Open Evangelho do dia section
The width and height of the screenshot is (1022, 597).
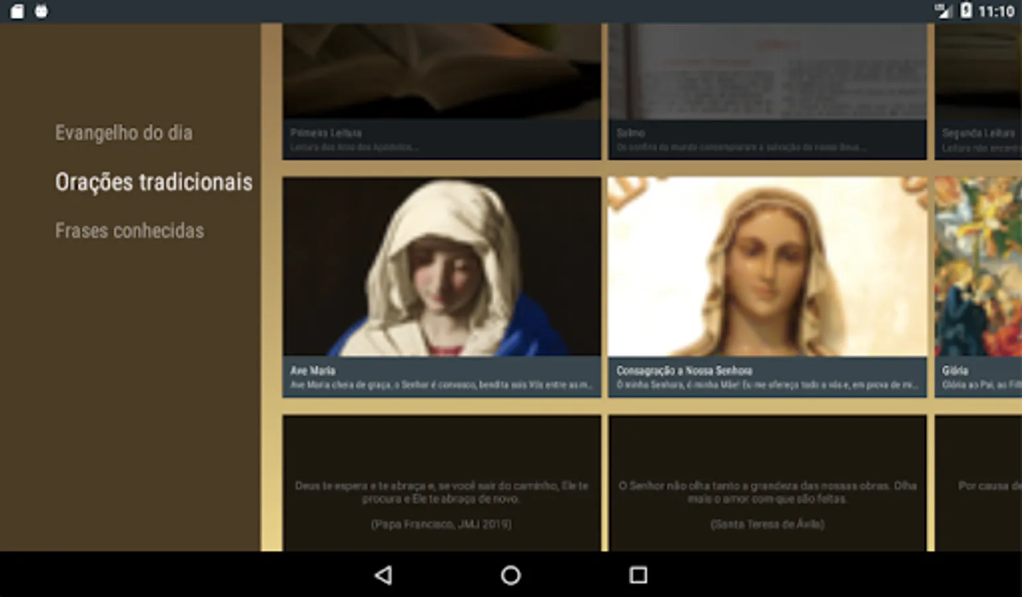pyautogui.click(x=124, y=133)
